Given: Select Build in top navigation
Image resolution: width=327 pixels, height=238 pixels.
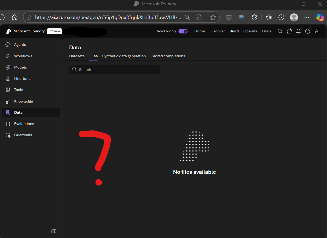Looking at the screenshot, I should pyautogui.click(x=234, y=31).
